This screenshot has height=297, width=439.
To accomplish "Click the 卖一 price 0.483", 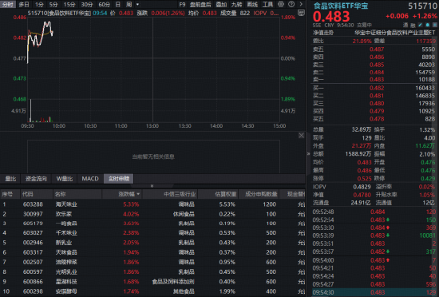I will [377, 80].
